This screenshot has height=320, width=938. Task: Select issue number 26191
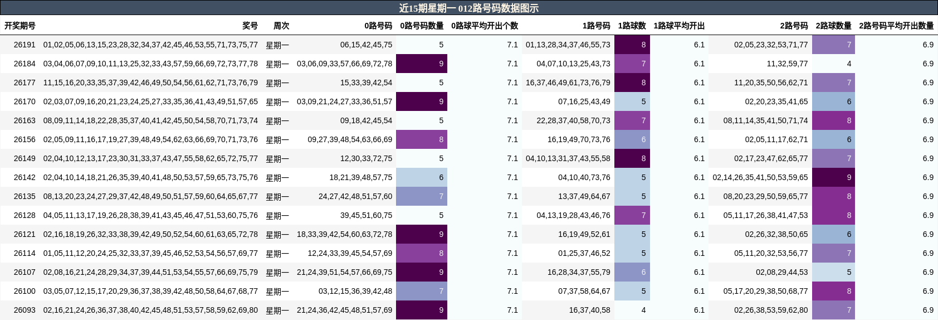(25, 45)
